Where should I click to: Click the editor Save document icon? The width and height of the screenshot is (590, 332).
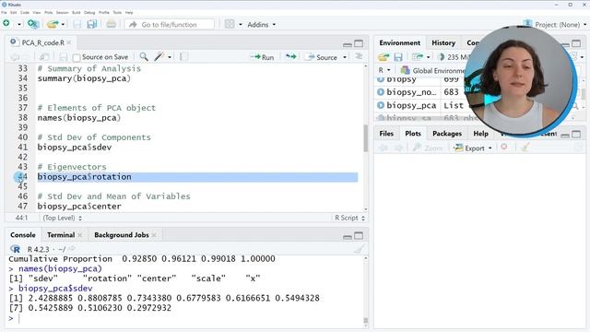coord(64,57)
